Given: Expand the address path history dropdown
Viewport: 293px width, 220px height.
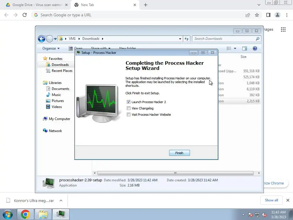Looking at the screenshot, I should click(180, 39).
